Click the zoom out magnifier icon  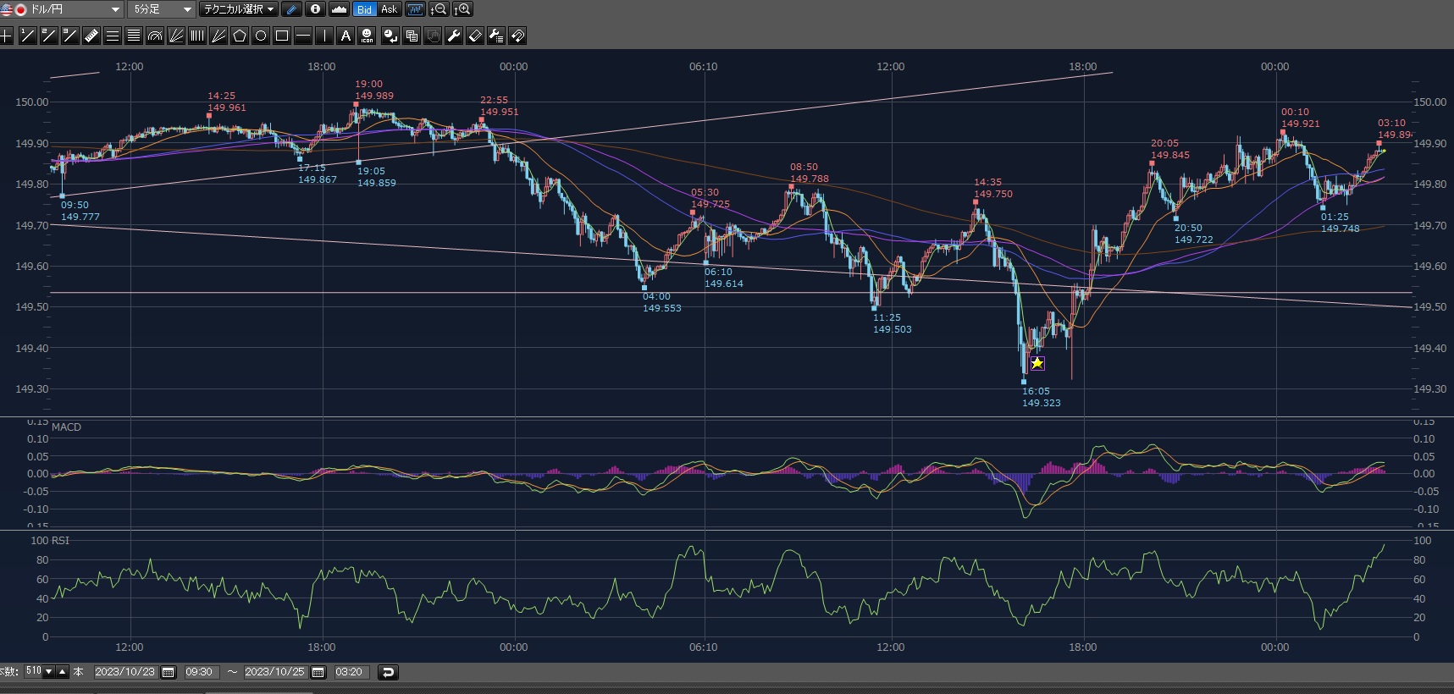[x=439, y=9]
